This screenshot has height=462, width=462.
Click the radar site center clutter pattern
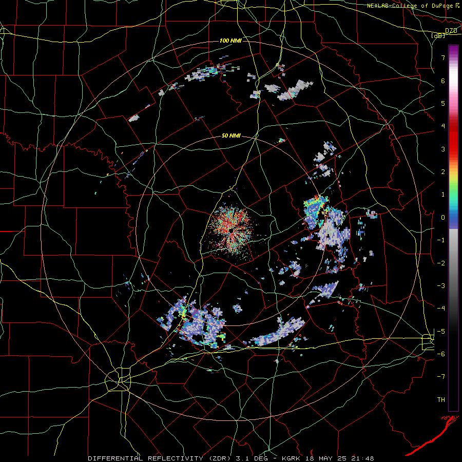pos(232,230)
